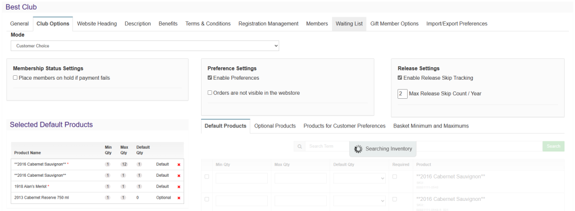Image resolution: width=575 pixels, height=211 pixels.
Task: Remove the 1918 Alan's Merlot product
Action: [179, 186]
